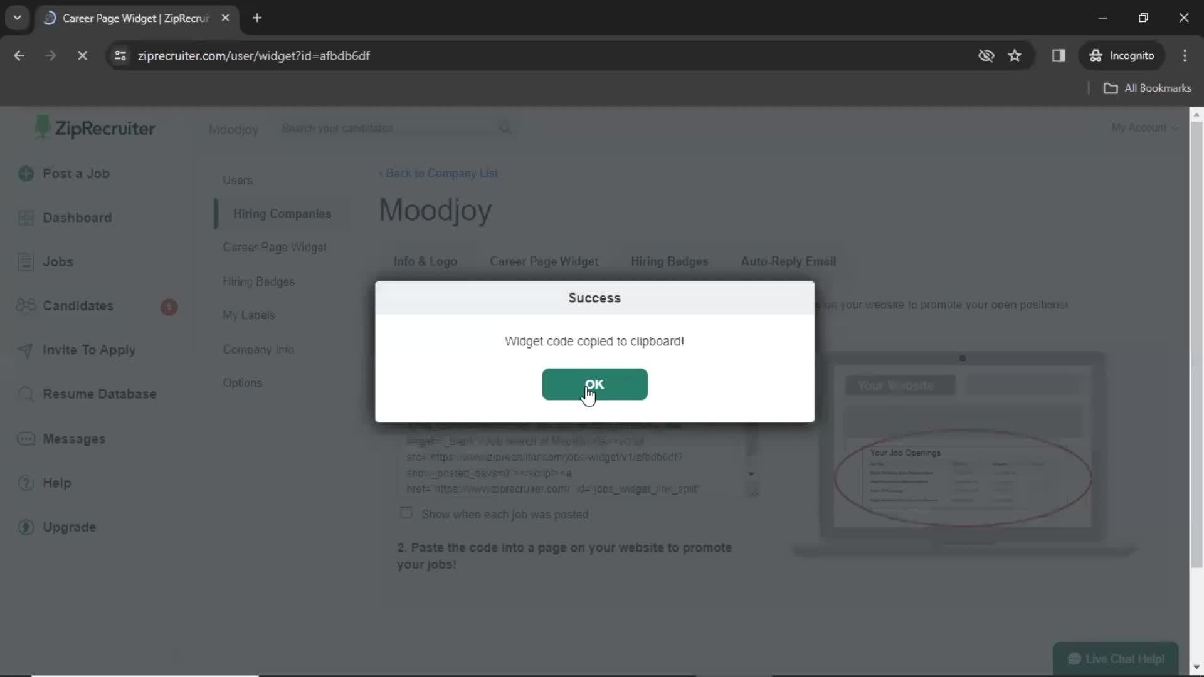This screenshot has height=677, width=1204.
Task: Open Company Info settings
Action: pos(259,348)
